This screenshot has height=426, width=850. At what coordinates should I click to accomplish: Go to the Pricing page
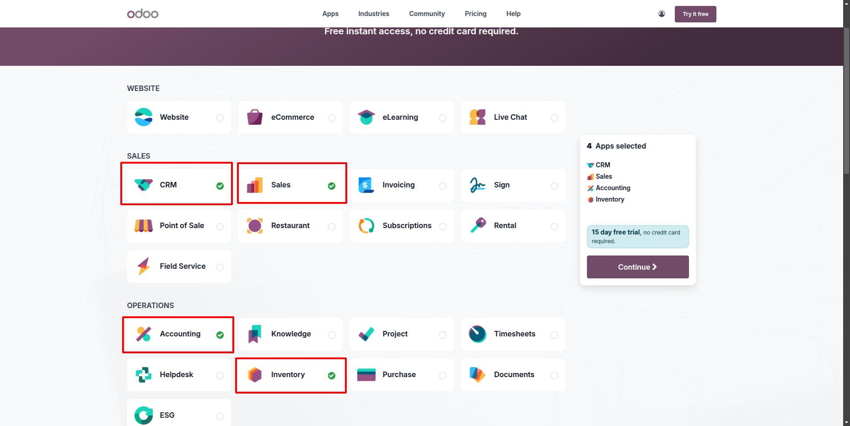coord(476,14)
